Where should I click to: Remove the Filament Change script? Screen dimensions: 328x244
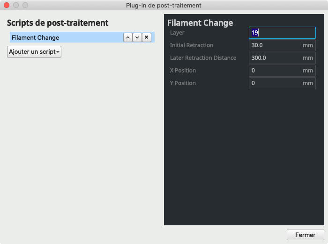[x=147, y=37]
